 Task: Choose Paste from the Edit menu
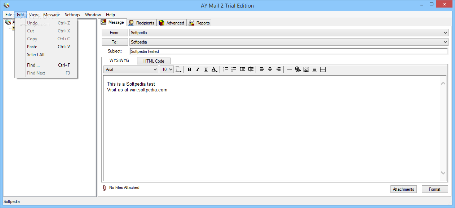46,47
